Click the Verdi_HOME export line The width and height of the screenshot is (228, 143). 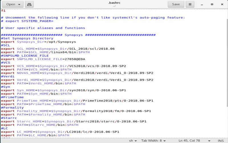coord(77,80)
